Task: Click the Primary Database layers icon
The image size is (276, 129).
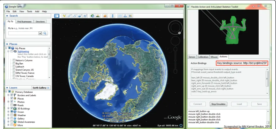Action: 13,92
